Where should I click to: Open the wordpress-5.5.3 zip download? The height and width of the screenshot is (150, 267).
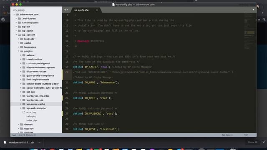pyautogui.click(x=21, y=142)
